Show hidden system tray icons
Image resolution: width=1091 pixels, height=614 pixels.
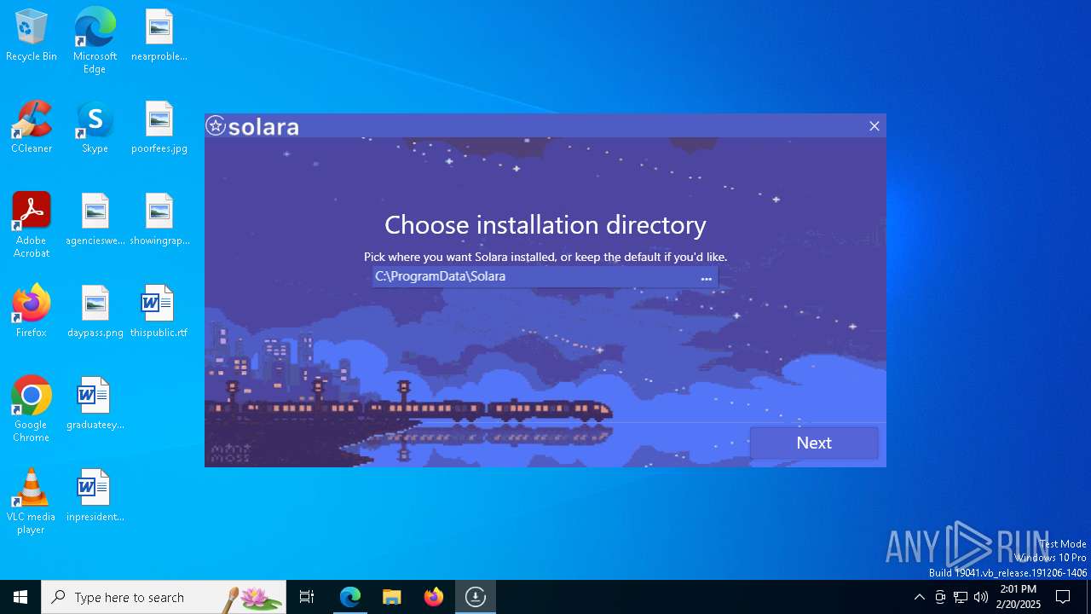coord(919,597)
